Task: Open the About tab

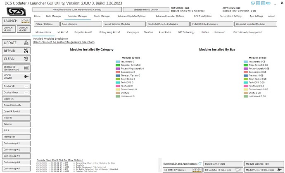Action: point(271,16)
